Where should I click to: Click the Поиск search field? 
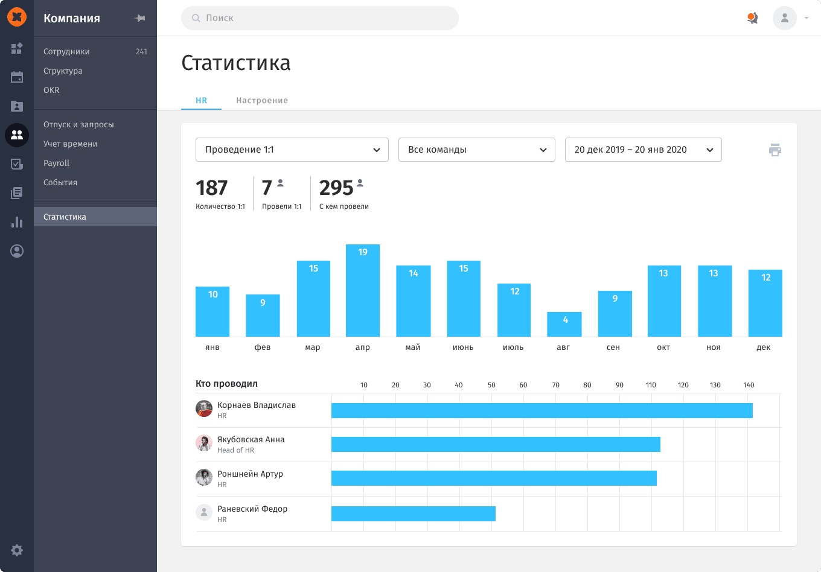pyautogui.click(x=320, y=18)
